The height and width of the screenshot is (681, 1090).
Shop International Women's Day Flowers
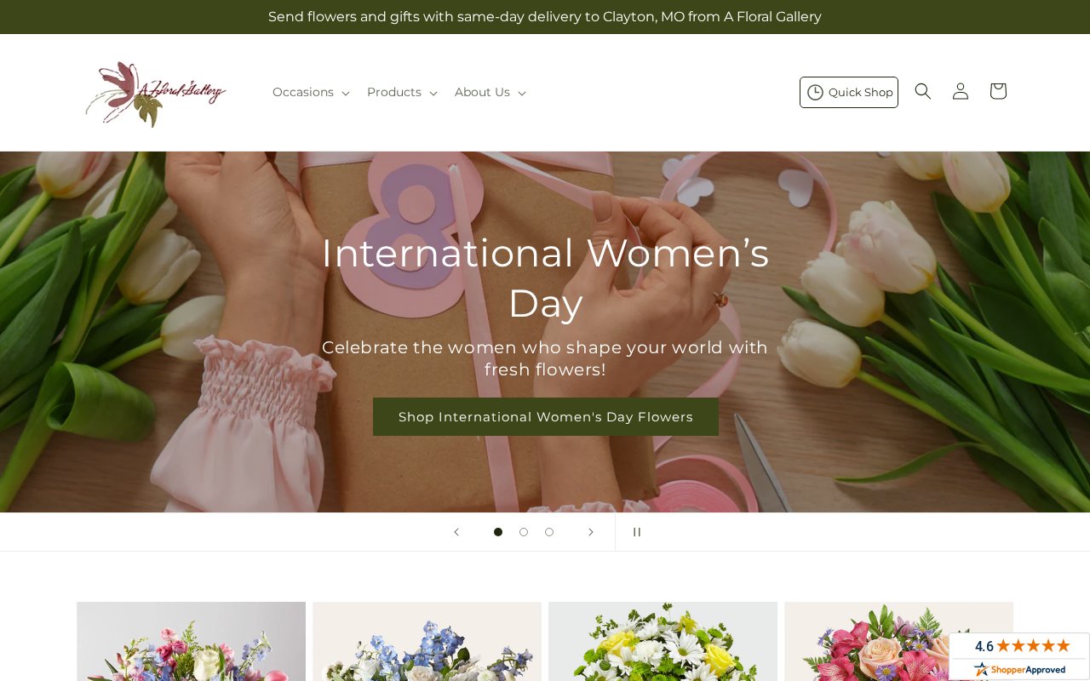click(x=545, y=416)
